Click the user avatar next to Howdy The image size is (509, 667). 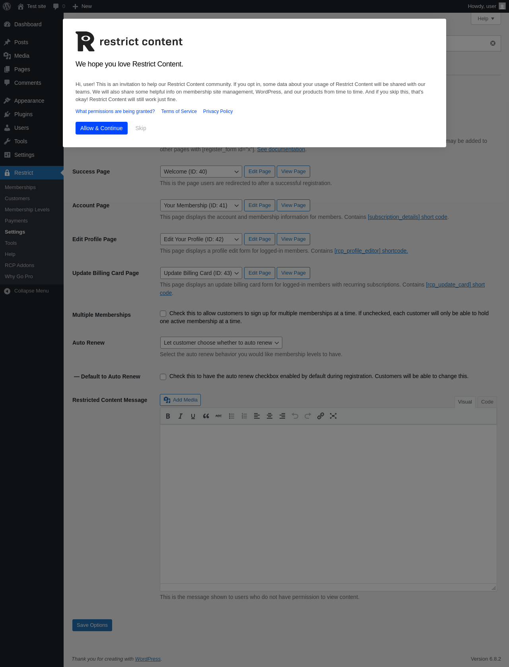click(502, 6)
